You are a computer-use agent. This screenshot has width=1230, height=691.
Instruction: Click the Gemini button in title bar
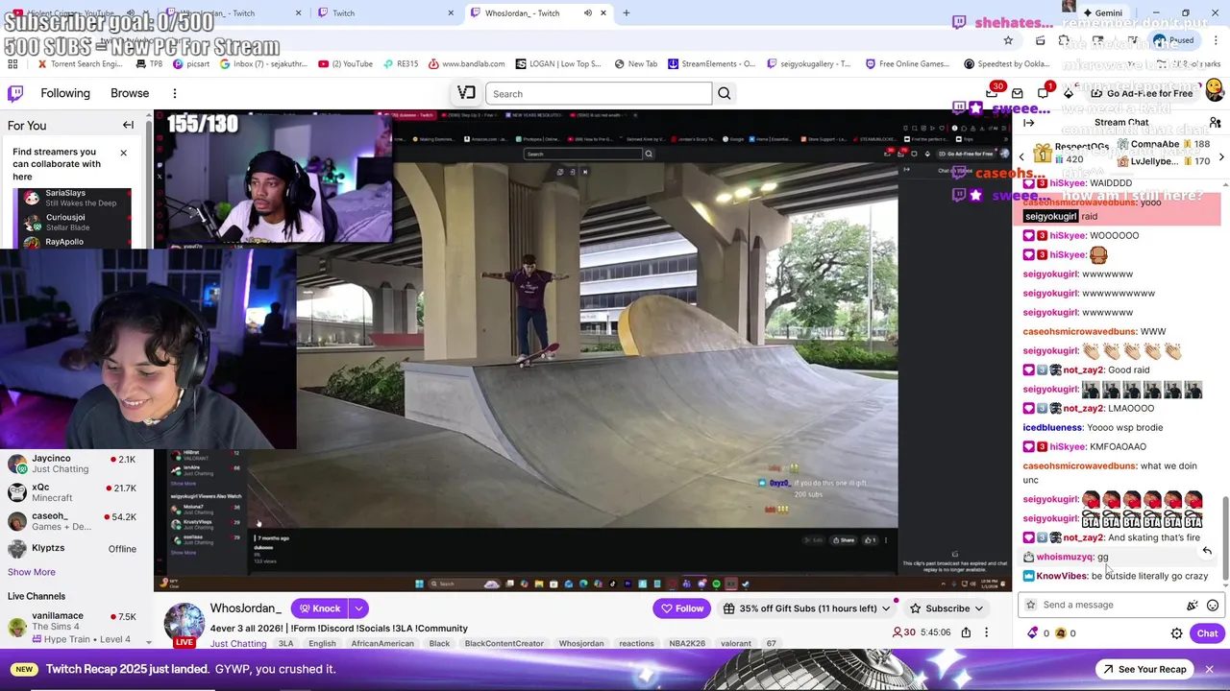pos(1101,12)
